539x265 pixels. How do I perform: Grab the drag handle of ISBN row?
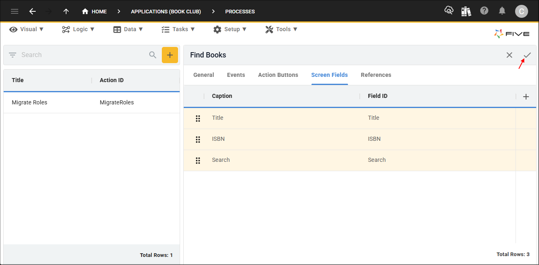(x=198, y=139)
